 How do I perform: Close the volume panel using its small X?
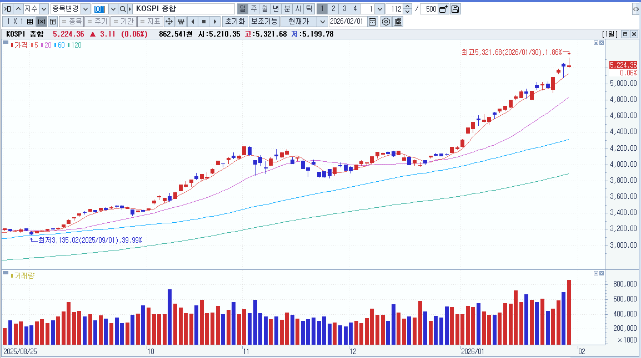coord(602,273)
